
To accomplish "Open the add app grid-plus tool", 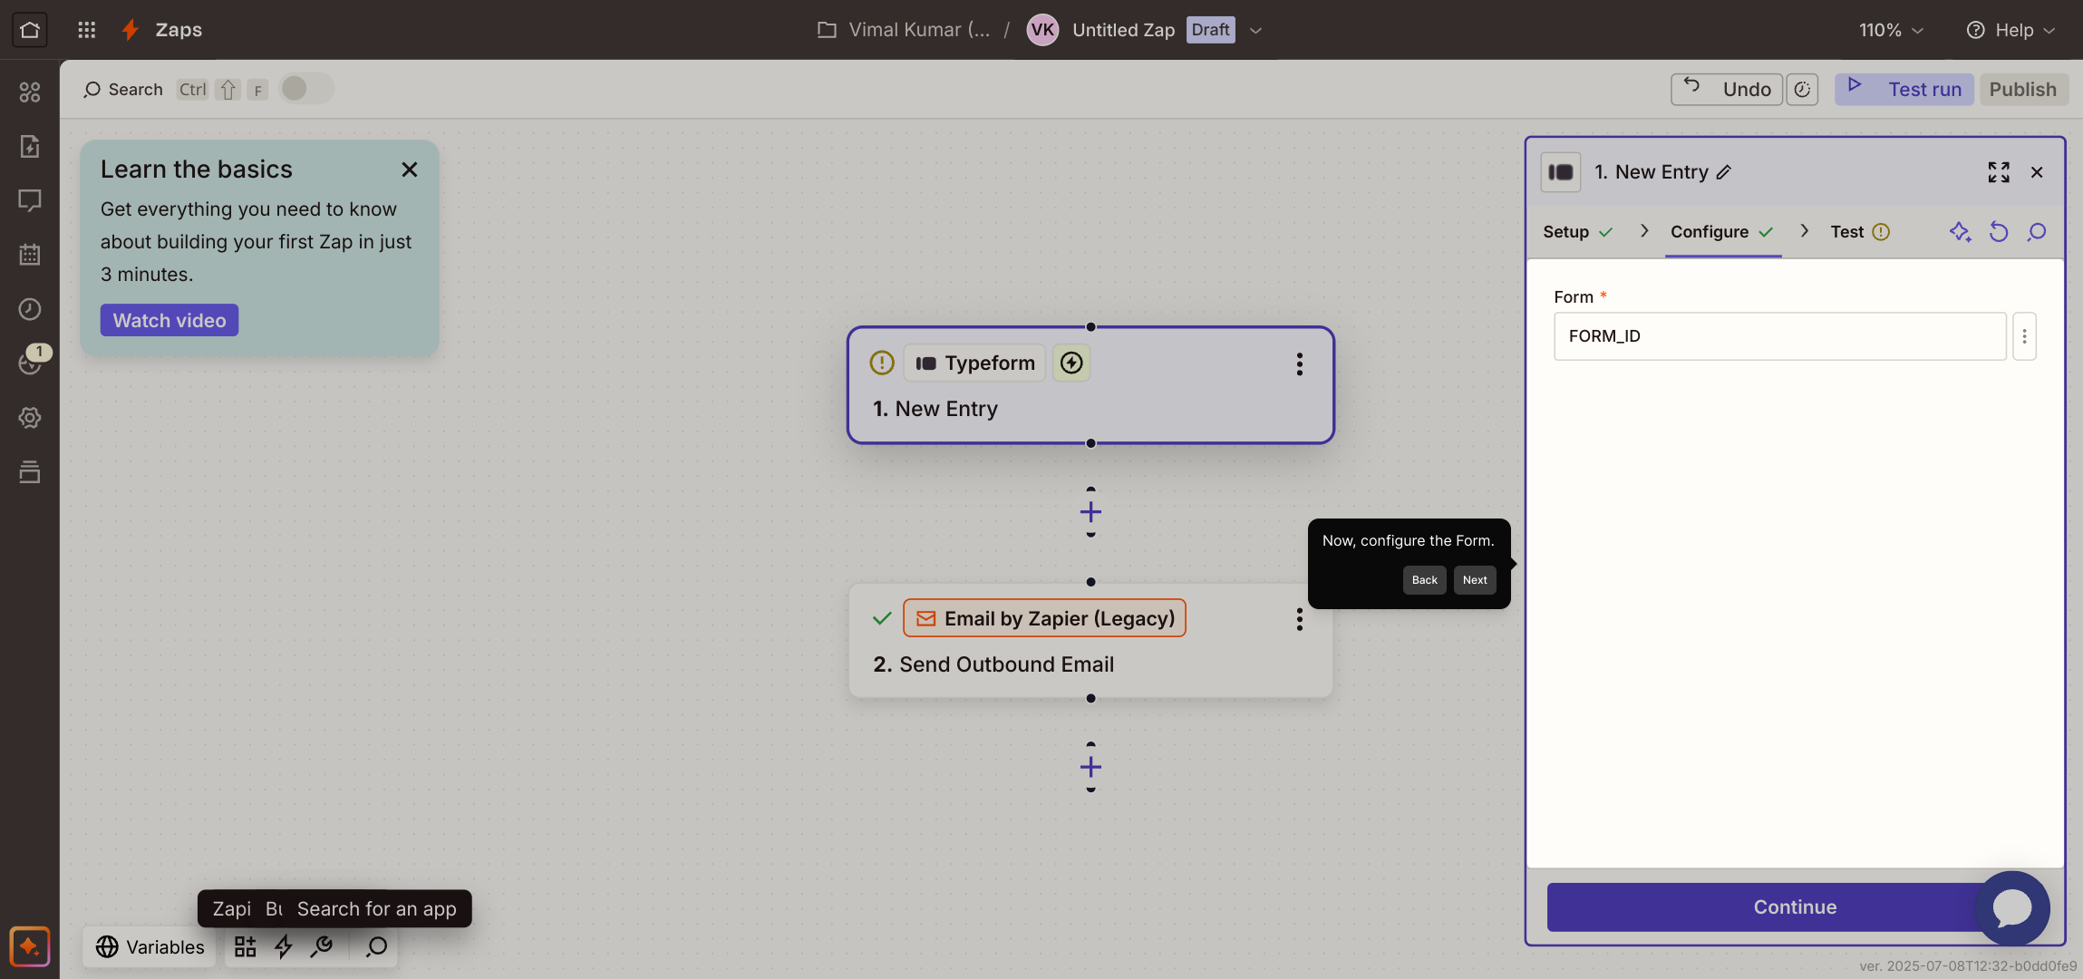I will pos(246,947).
